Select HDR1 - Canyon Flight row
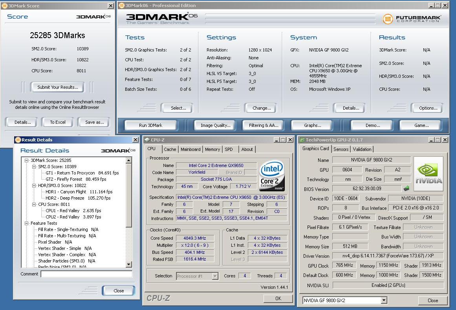456x310 pixels. [x=79, y=192]
